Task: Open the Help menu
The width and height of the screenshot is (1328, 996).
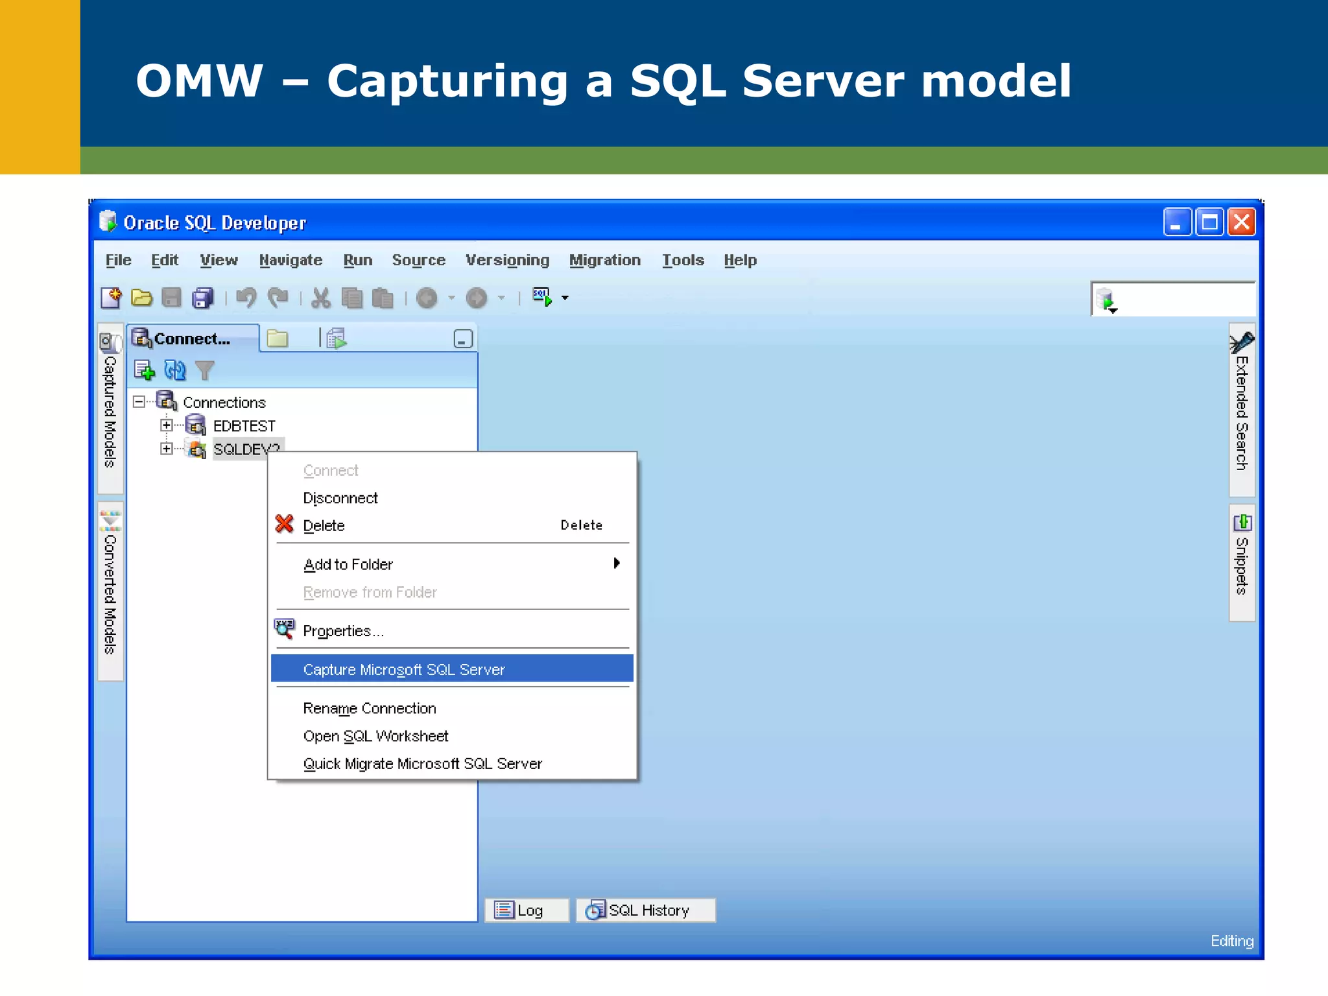Action: click(740, 260)
